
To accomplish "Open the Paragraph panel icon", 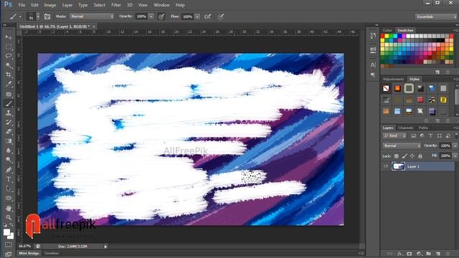I will (x=373, y=75).
